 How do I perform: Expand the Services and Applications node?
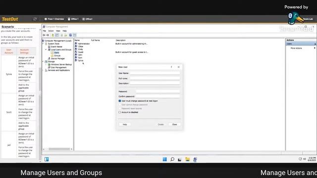click(43, 70)
